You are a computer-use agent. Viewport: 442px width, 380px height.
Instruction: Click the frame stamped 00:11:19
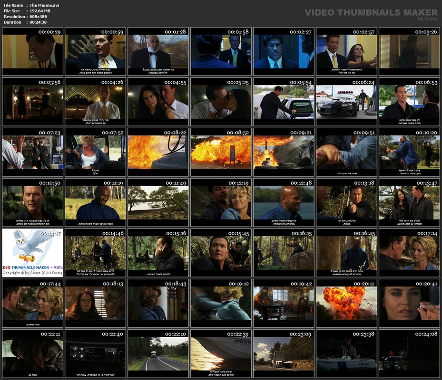click(96, 203)
